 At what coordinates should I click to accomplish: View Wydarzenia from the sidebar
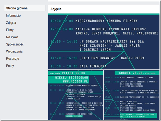14,52
